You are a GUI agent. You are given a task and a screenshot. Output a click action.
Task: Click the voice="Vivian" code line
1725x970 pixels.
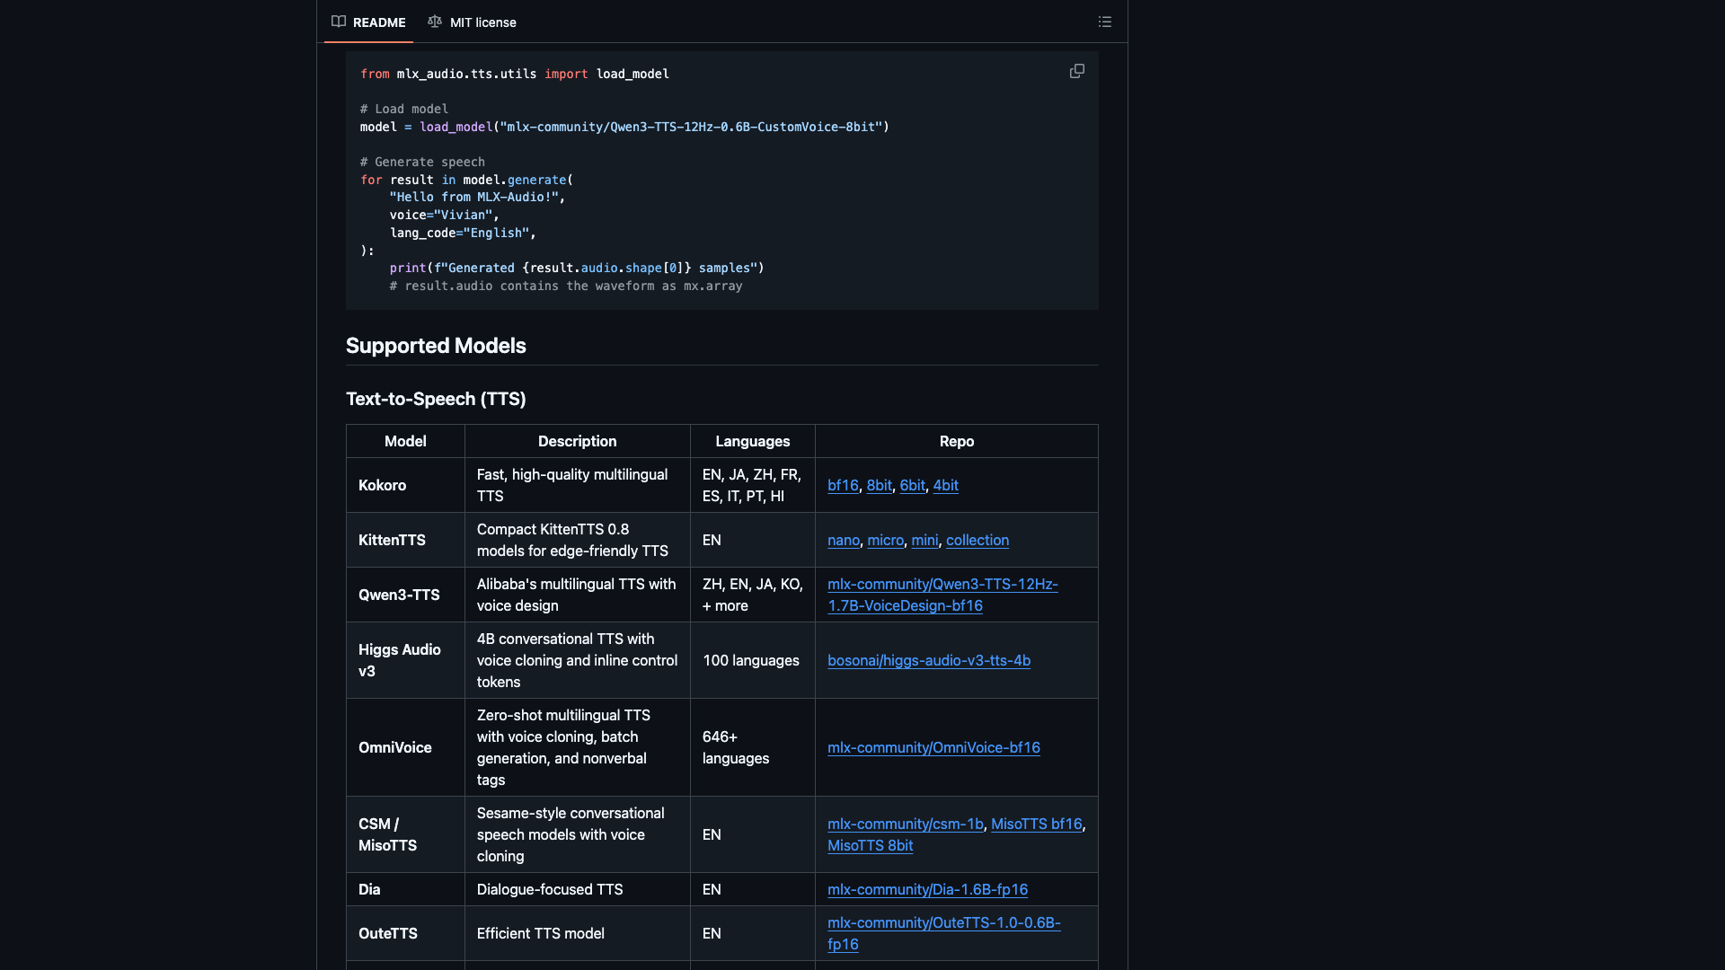(x=444, y=215)
